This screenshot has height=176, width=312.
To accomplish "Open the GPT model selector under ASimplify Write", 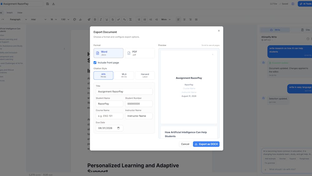I will (267, 40).
